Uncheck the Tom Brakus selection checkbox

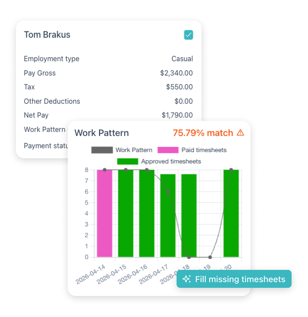click(188, 35)
